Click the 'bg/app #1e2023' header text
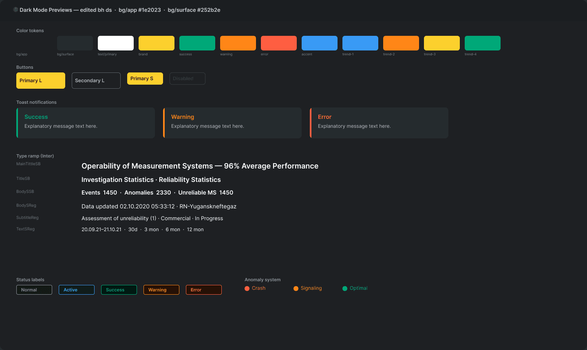 (x=140, y=10)
